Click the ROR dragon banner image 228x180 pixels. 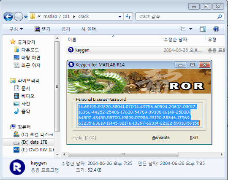[x=139, y=81]
